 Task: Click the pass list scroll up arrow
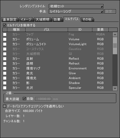[x=115, y=35]
